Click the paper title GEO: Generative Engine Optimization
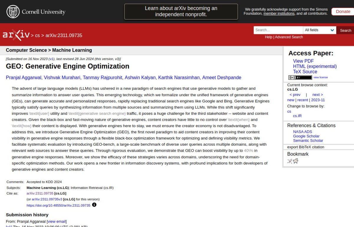The height and width of the screenshot is (227, 354). (x=68, y=66)
